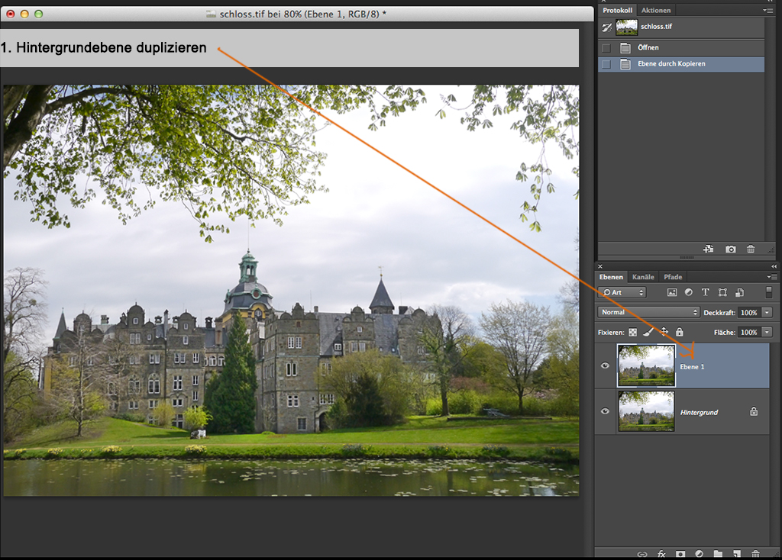The image size is (782, 560).
Task: Click the lock all padlock icon
Action: click(x=679, y=333)
